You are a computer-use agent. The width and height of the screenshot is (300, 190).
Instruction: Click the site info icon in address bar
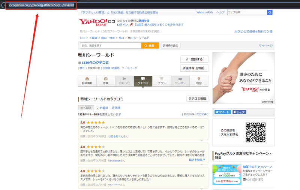click(5, 5)
